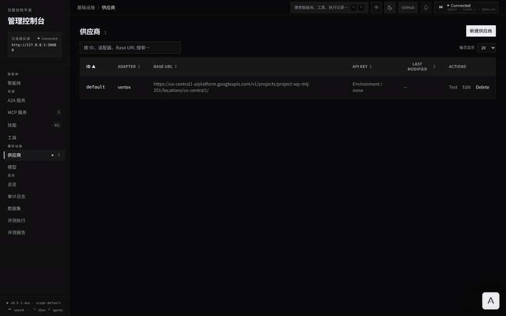Sort by ID using its arrow
The width and height of the screenshot is (506, 316).
[94, 66]
